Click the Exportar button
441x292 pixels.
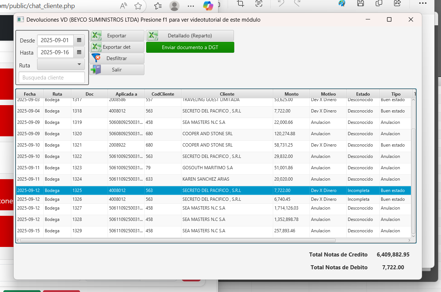tap(117, 36)
